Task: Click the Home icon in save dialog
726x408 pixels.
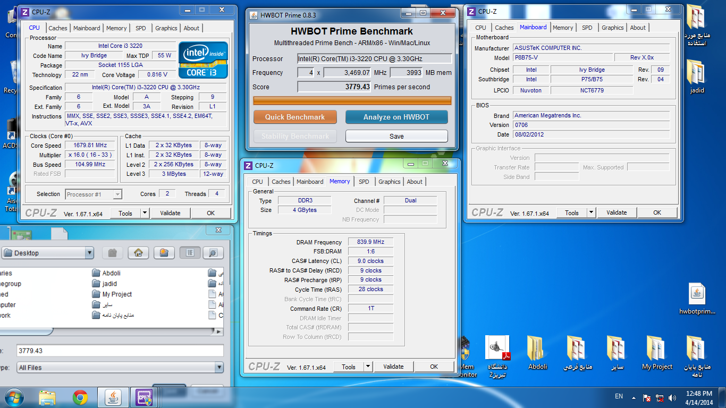Action: (x=138, y=253)
